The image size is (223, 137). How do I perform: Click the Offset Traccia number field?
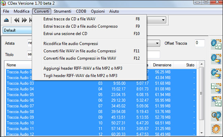200,43
